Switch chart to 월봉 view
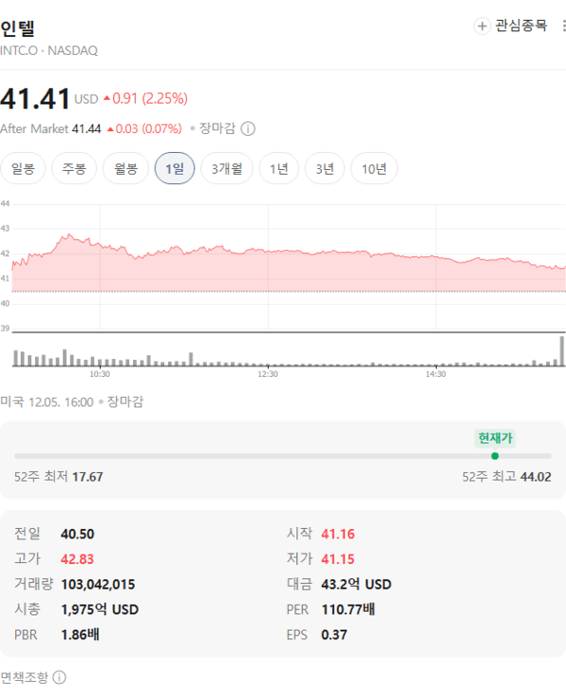The width and height of the screenshot is (566, 698). point(125,168)
